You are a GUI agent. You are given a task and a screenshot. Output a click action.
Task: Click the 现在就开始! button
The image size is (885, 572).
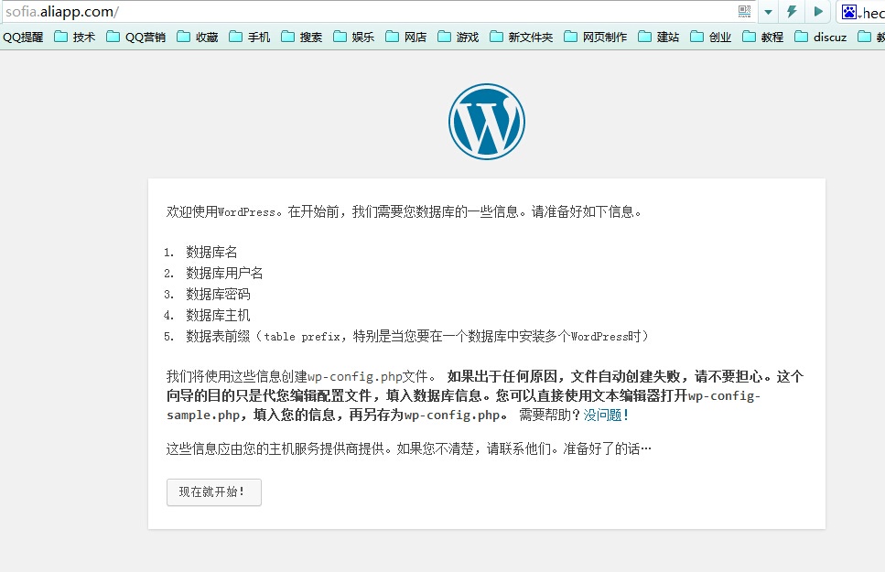pyautogui.click(x=214, y=492)
